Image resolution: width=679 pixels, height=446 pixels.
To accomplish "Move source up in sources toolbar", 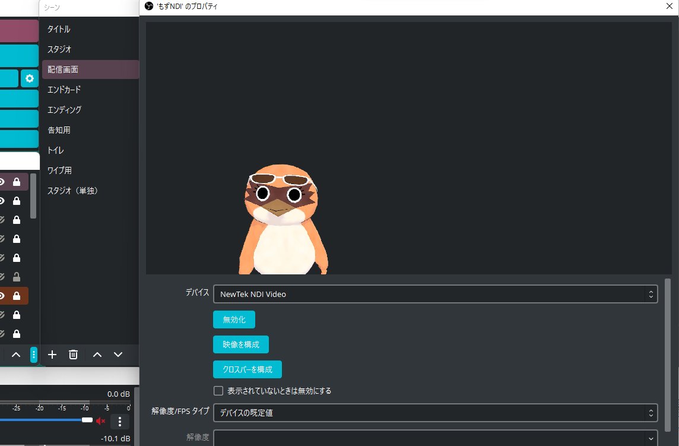I will coord(16,355).
